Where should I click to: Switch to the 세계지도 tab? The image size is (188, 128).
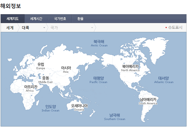coord(13,19)
